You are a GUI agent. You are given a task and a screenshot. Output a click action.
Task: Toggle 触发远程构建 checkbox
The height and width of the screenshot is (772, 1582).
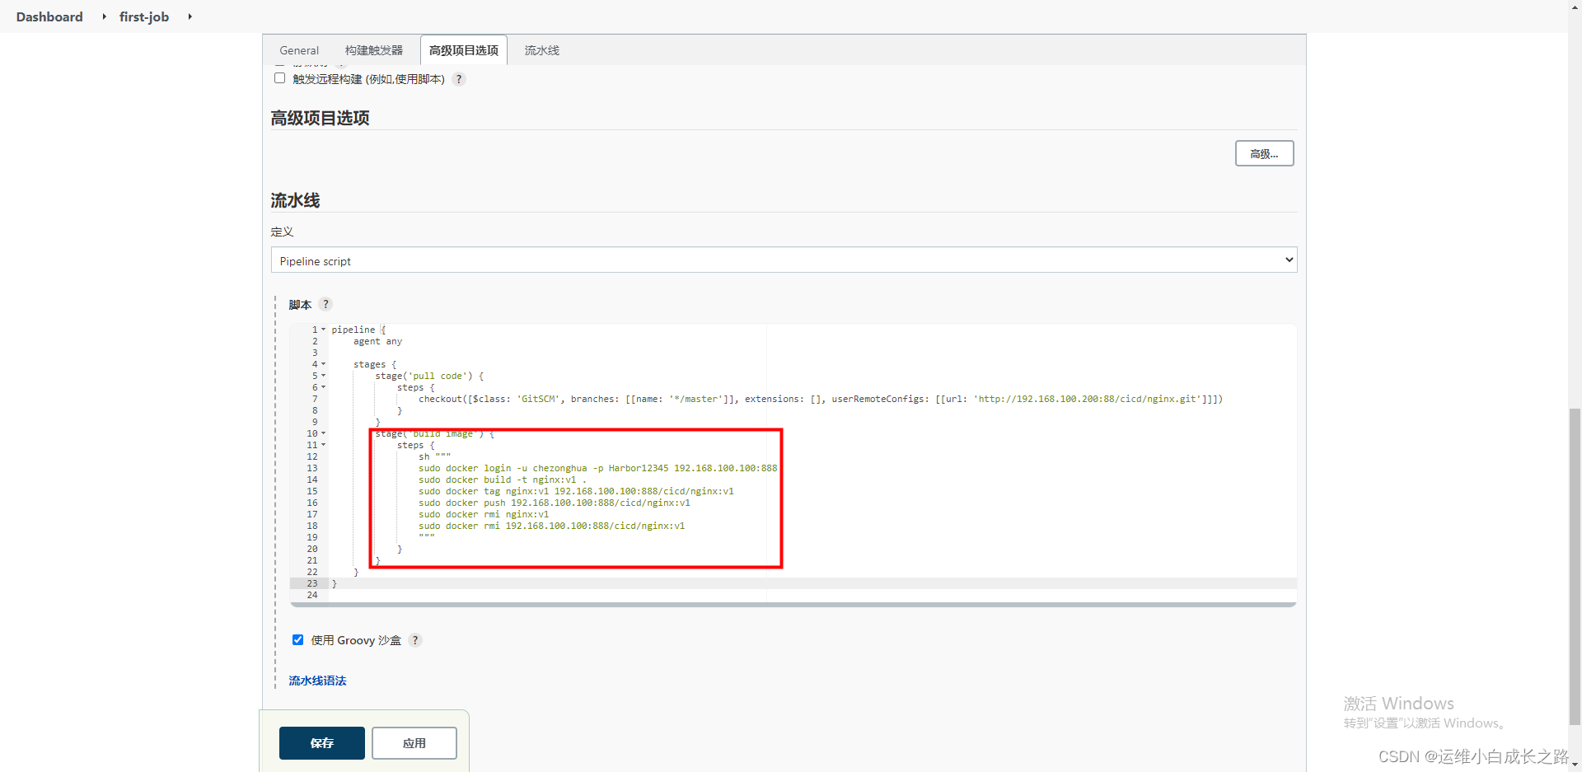(x=279, y=78)
